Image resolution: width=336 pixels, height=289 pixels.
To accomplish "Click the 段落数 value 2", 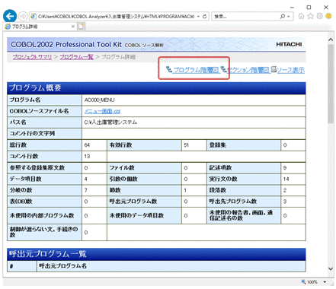I will click(285, 190).
